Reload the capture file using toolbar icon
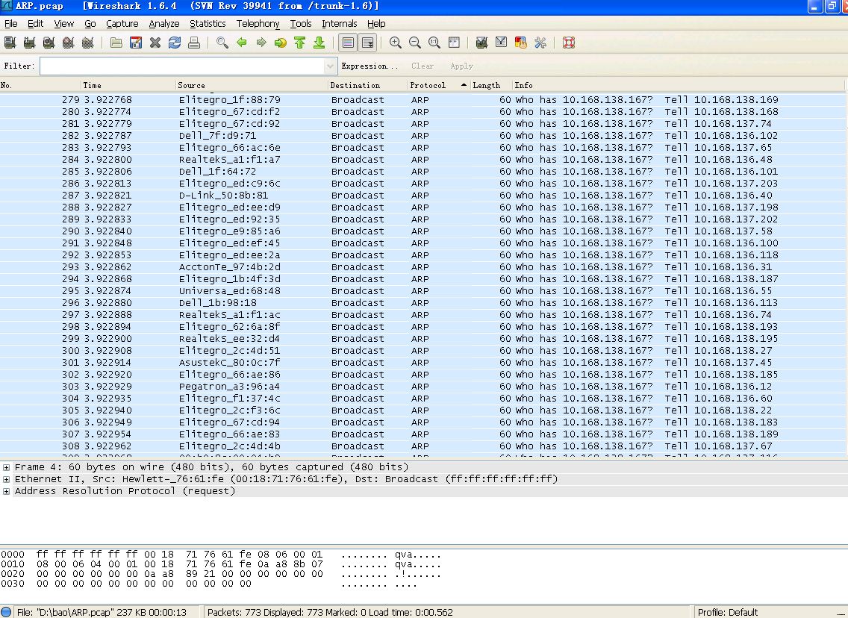The width and height of the screenshot is (848, 618). 175,43
